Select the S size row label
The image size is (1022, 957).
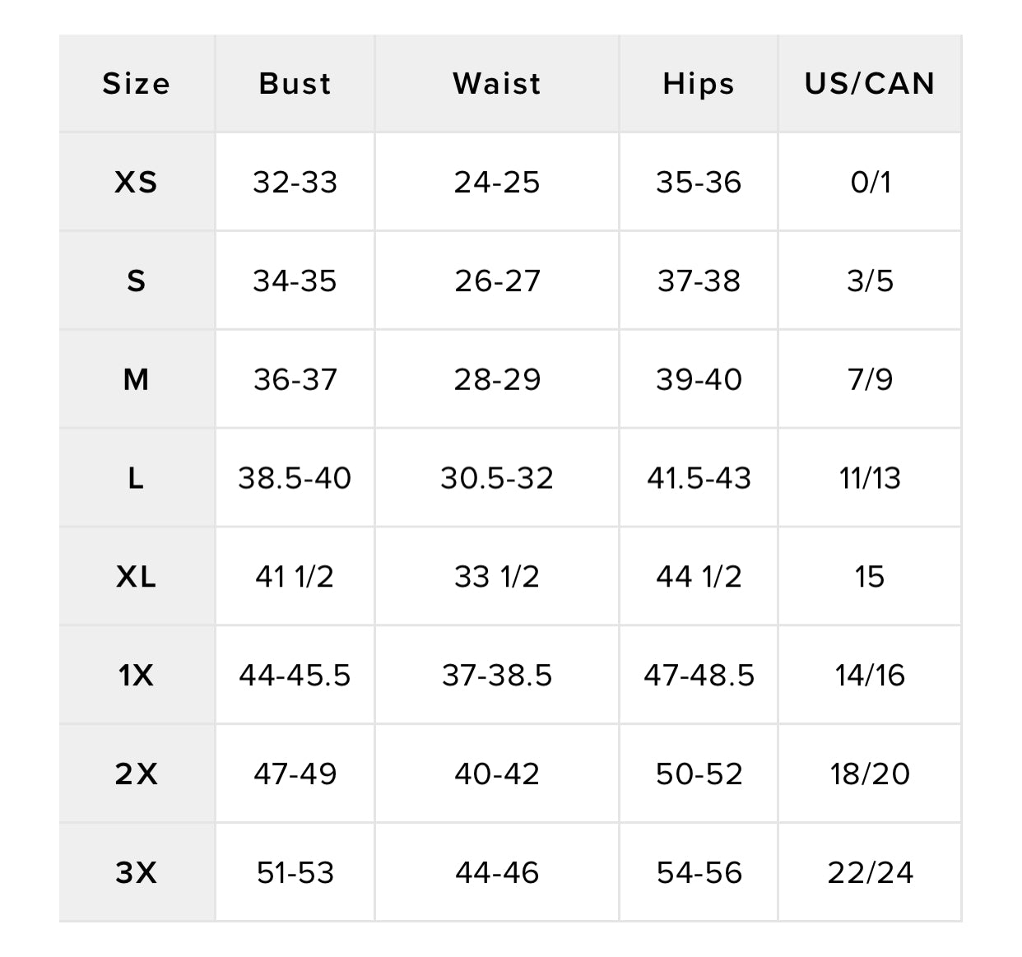point(137,281)
